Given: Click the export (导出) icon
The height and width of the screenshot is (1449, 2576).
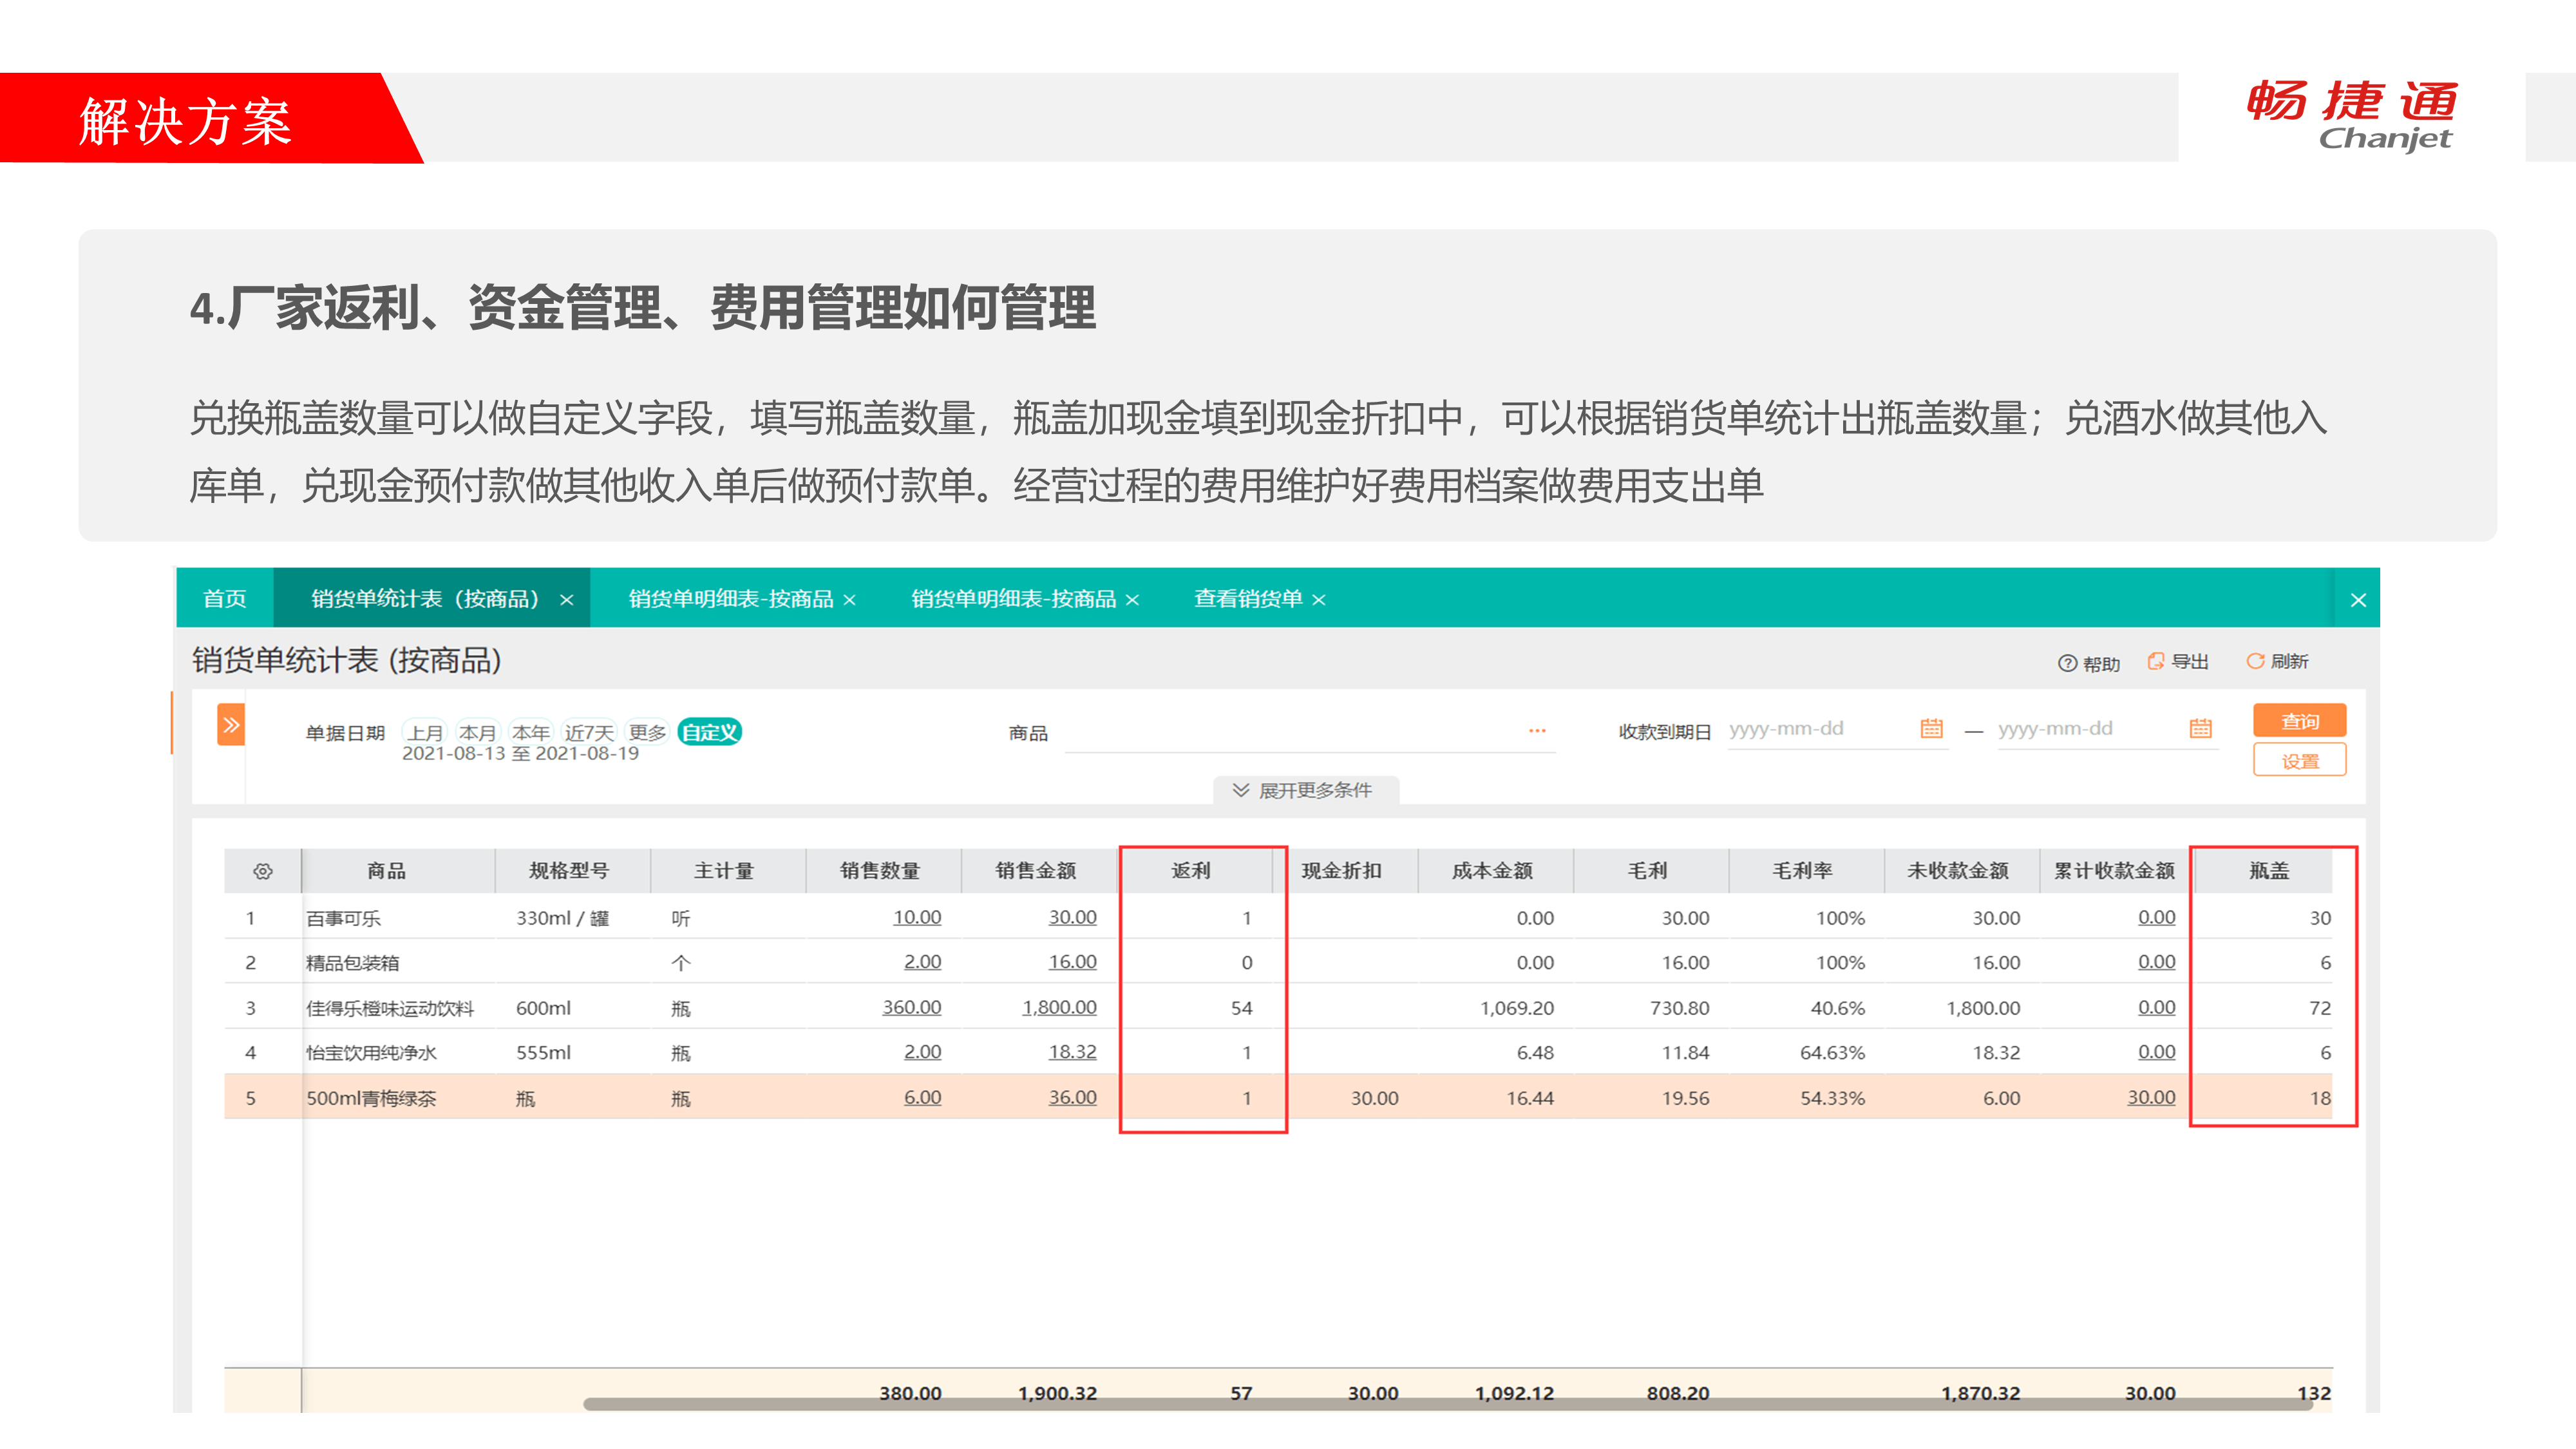Looking at the screenshot, I should tap(2156, 661).
